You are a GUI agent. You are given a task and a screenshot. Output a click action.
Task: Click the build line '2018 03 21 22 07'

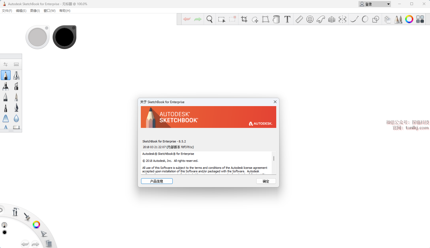tap(154, 147)
